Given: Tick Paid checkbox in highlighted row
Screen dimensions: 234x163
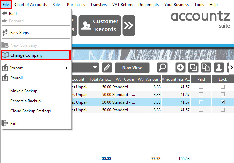Looking at the screenshot, I should [201, 102].
